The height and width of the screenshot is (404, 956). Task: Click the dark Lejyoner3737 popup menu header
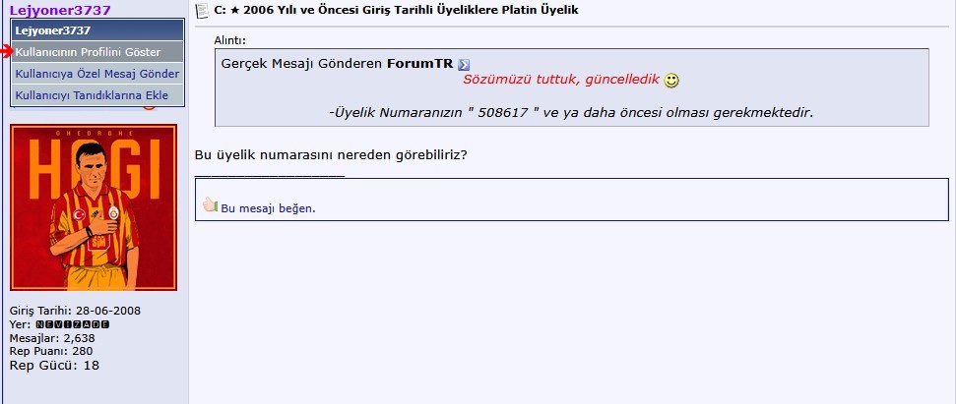click(x=97, y=30)
